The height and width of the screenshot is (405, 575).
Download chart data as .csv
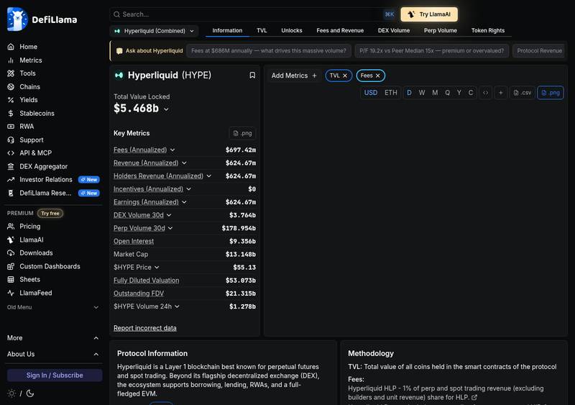(x=523, y=93)
